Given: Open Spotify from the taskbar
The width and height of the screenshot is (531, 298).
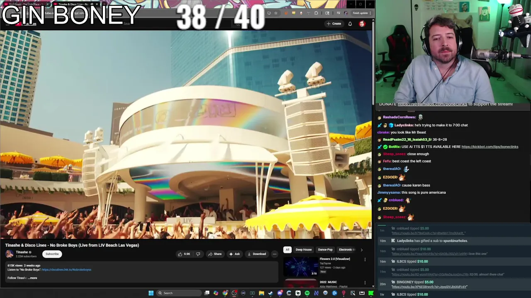Looking at the screenshot, I should pos(307,293).
